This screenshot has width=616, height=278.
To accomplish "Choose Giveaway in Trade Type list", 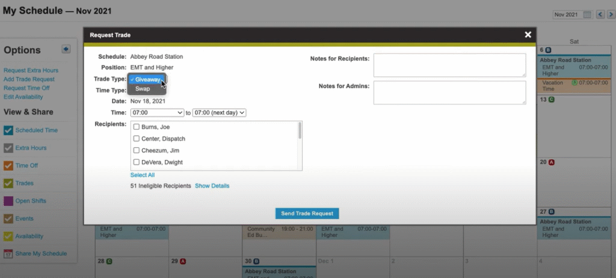I will (x=147, y=79).
